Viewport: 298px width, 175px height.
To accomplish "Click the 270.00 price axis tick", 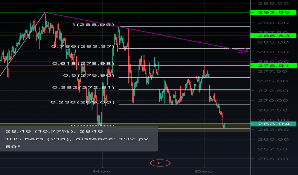I will click(x=273, y=101).
